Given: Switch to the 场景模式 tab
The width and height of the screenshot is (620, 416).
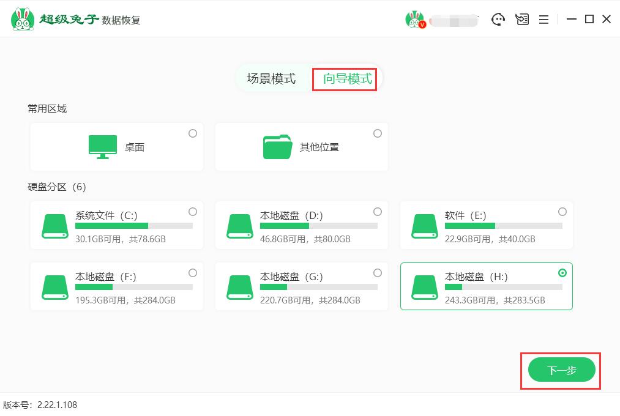Looking at the screenshot, I should coord(272,78).
